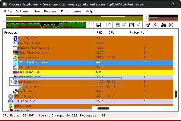181x121 pixels.
Task: Click the Bluetooth icon beside BTTray.exe
Action: point(15,38)
